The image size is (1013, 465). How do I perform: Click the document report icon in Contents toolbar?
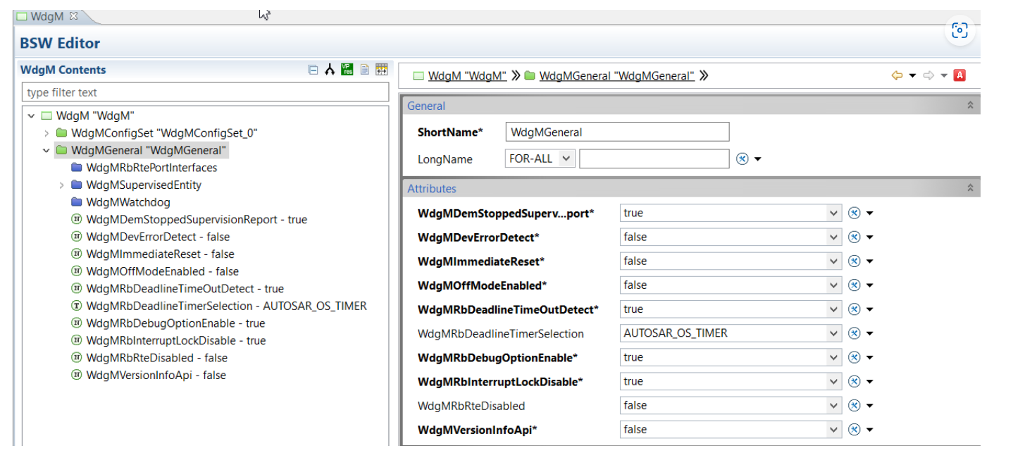tap(363, 69)
